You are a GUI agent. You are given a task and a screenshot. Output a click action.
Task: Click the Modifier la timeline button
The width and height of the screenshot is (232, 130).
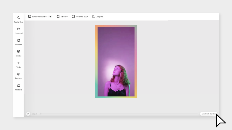[x=209, y=114]
